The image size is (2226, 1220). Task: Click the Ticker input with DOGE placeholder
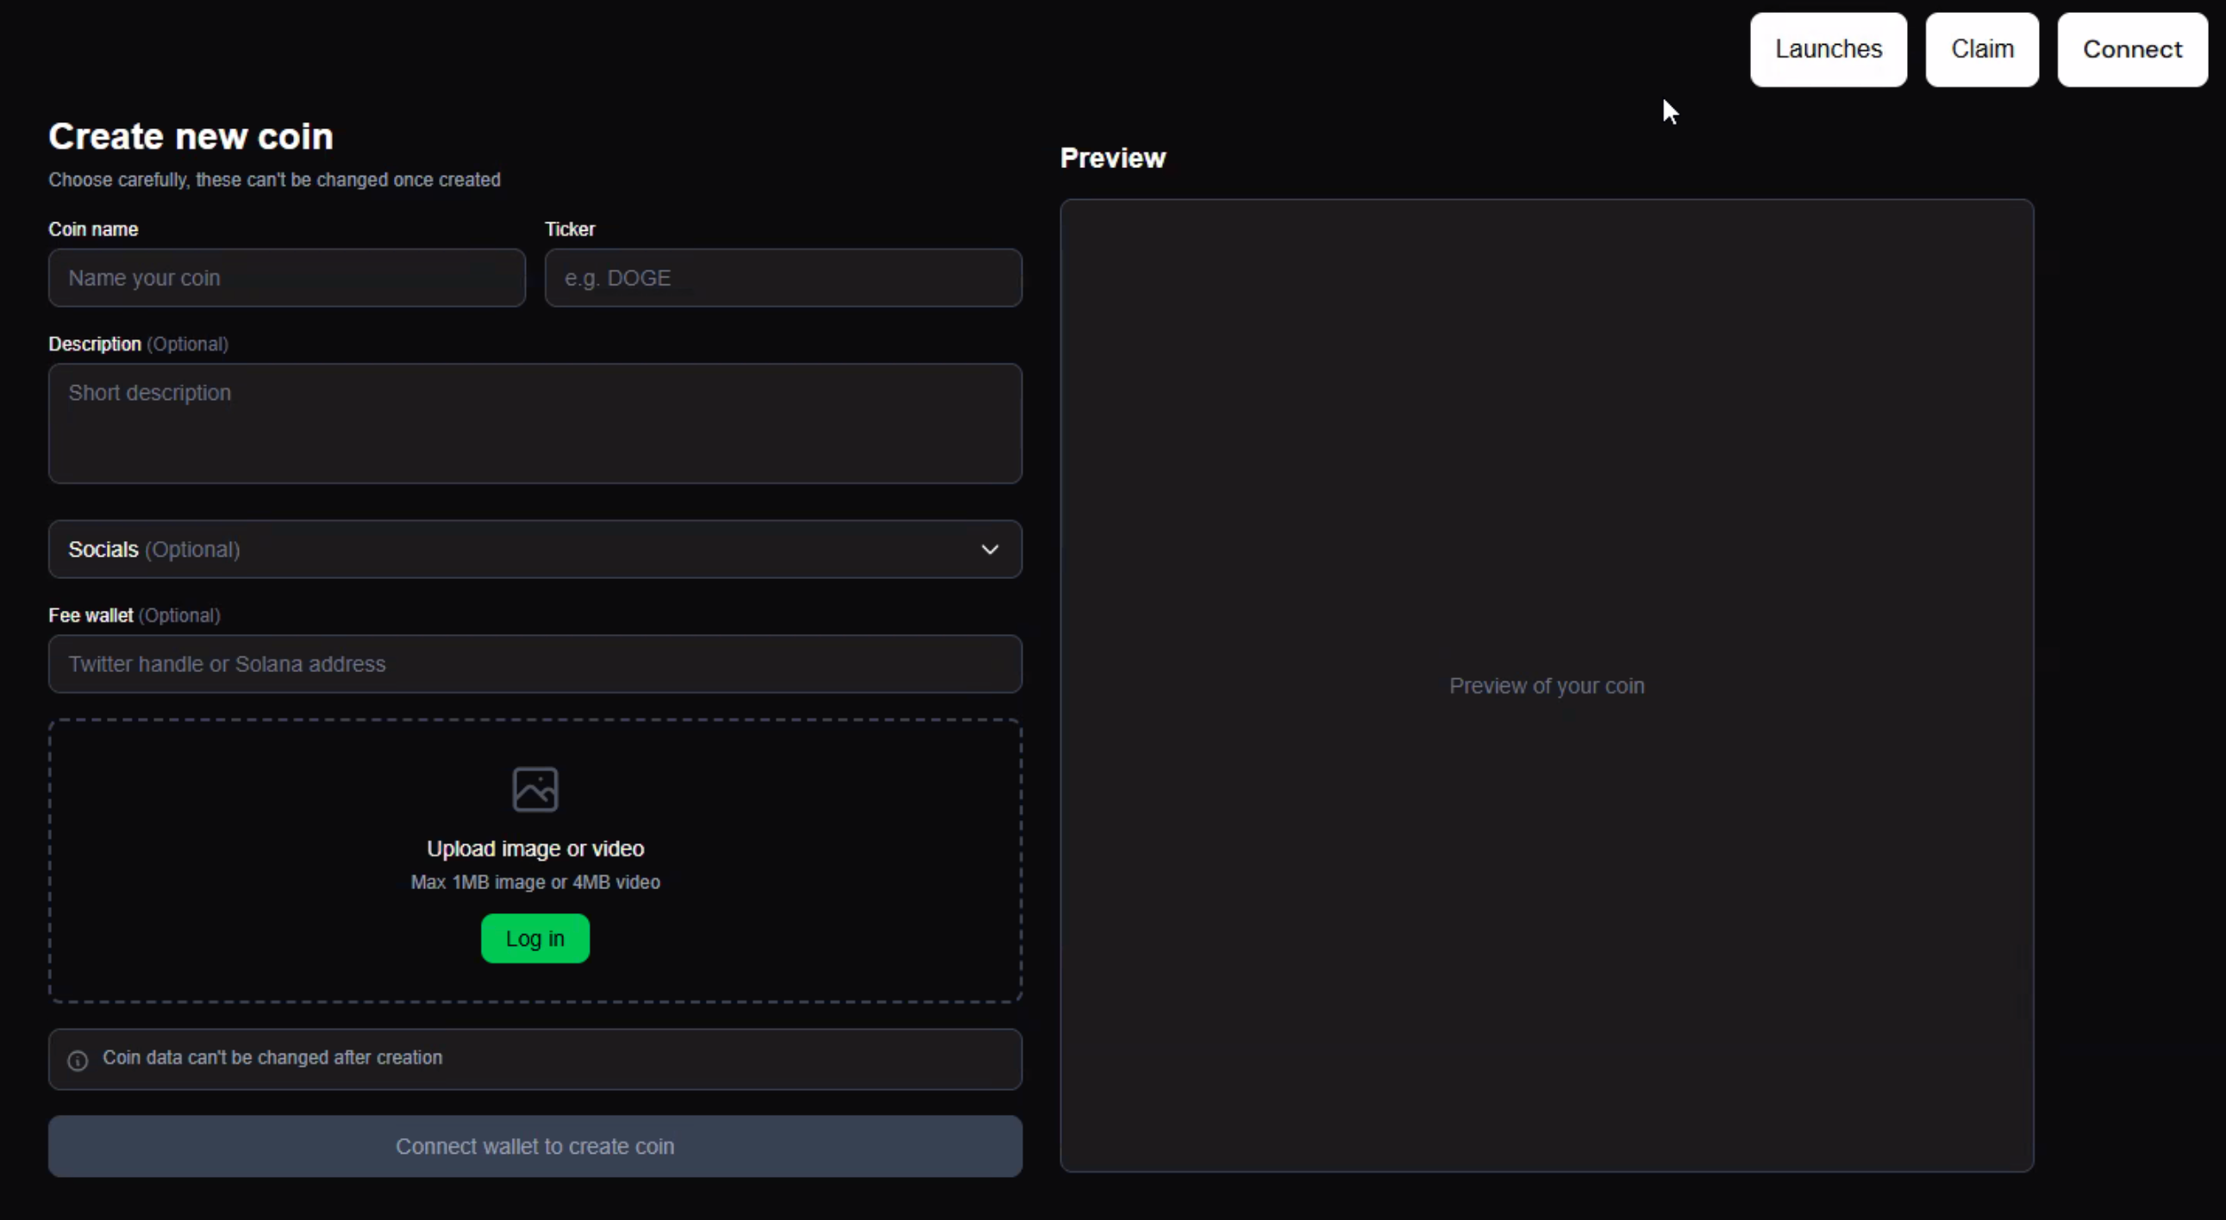[x=783, y=278]
